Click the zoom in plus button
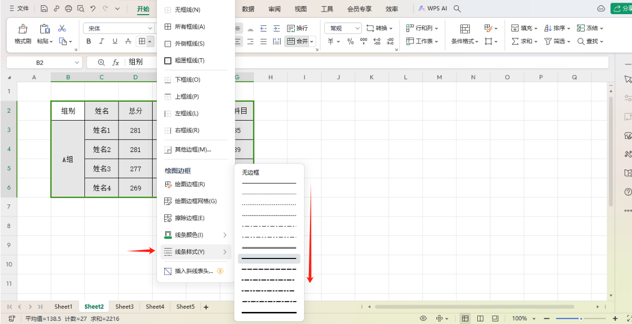Image resolution: width=632 pixels, height=324 pixels. [615, 319]
